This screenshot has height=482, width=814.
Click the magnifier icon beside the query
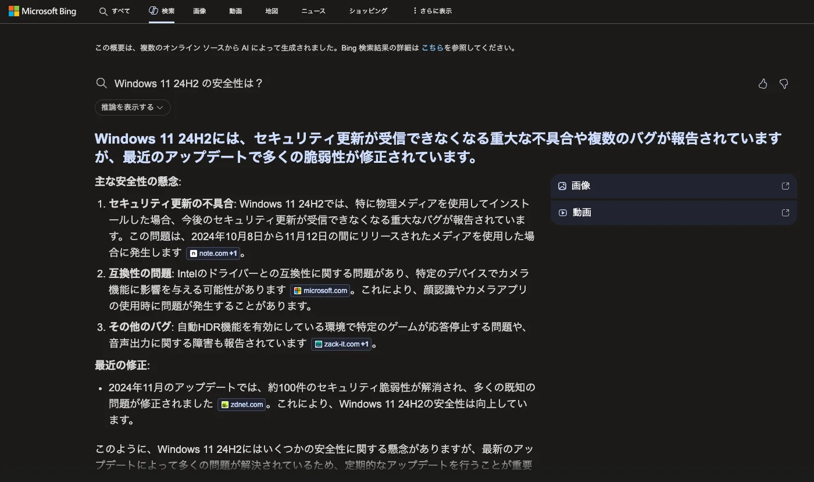click(x=101, y=83)
